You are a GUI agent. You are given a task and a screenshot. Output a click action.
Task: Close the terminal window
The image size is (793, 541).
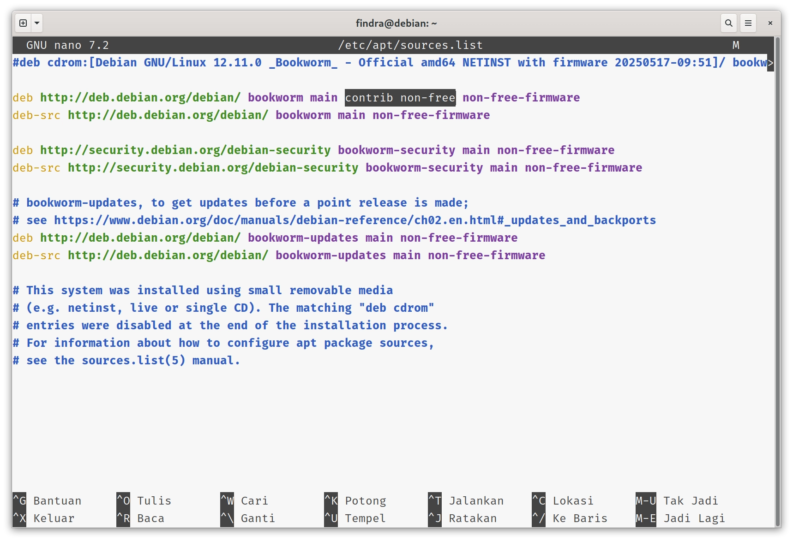coord(770,23)
